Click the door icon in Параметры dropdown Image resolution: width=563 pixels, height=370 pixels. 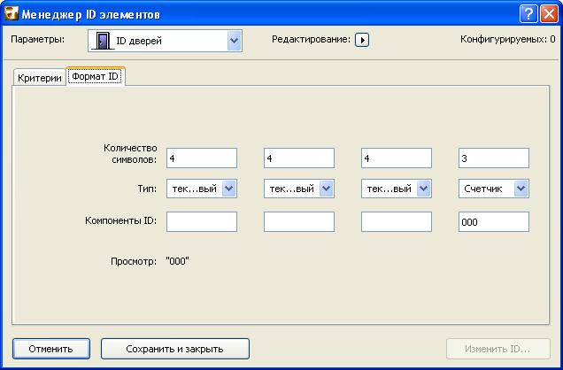101,40
